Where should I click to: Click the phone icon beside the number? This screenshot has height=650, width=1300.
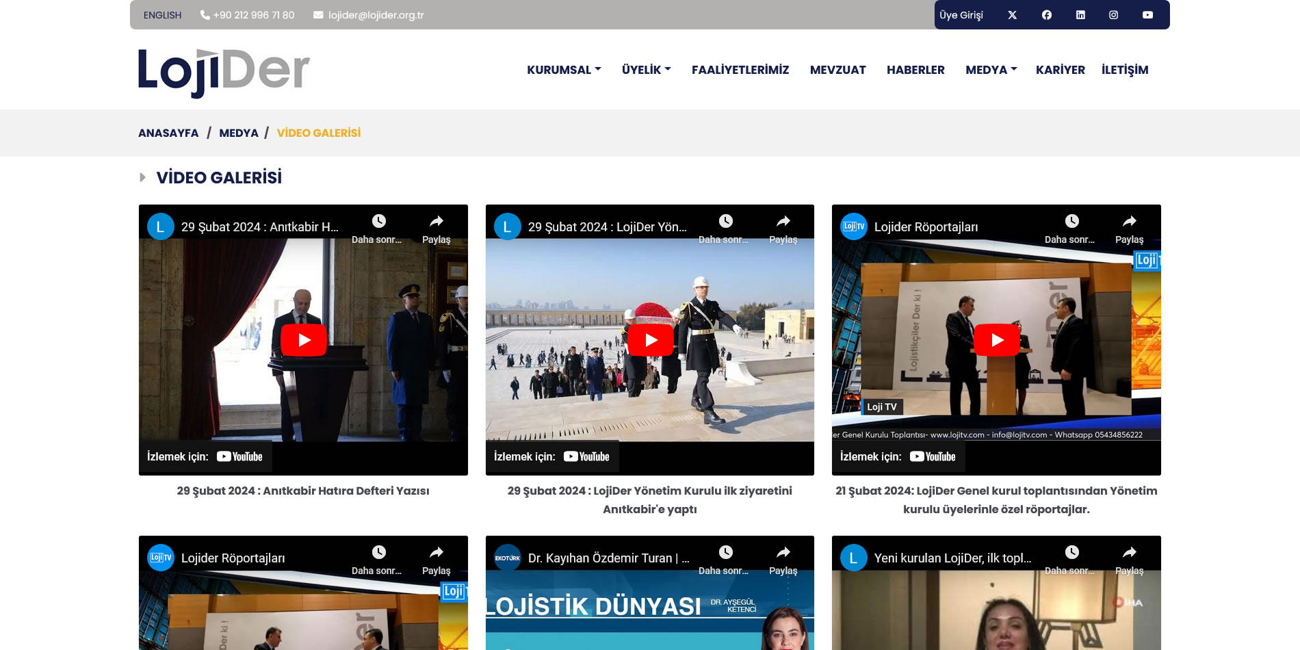(x=205, y=15)
